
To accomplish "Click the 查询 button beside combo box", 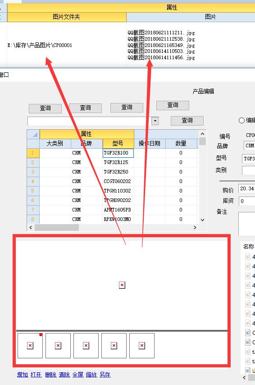I will (x=187, y=121).
